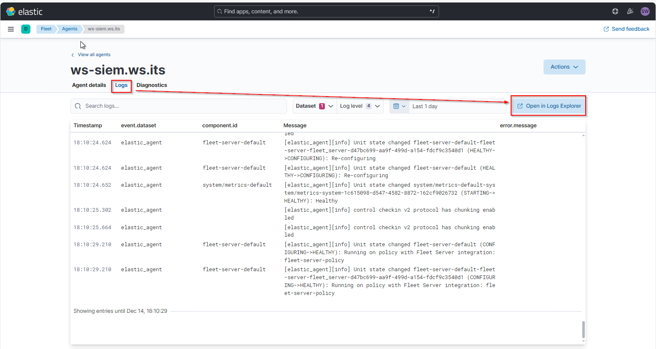The height and width of the screenshot is (349, 656).
Task: Switch to the Diagnostics tab
Action: click(152, 85)
